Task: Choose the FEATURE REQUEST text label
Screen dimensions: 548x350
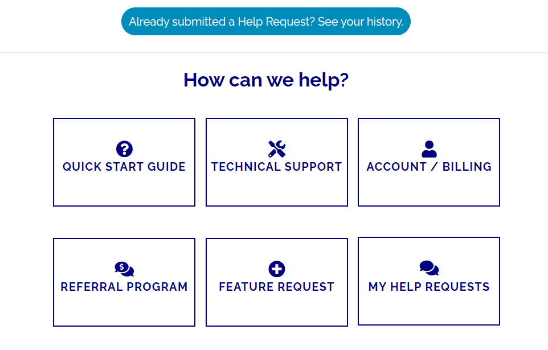Action: point(277,287)
